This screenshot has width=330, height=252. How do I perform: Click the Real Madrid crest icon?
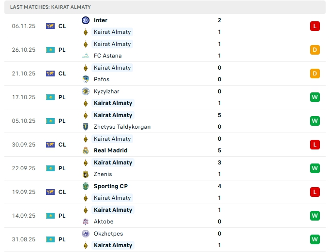point(86,150)
